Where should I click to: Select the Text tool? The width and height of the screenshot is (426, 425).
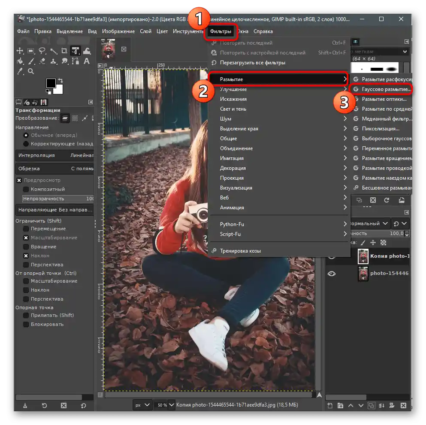pos(87,61)
